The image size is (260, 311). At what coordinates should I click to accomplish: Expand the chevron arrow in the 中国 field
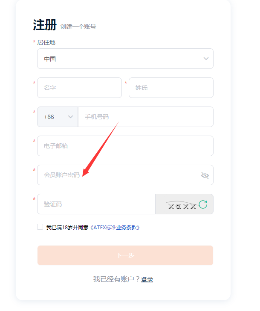[x=206, y=59]
